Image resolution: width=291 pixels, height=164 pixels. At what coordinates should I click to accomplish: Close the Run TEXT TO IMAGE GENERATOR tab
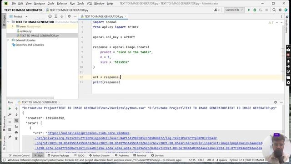[59, 102]
